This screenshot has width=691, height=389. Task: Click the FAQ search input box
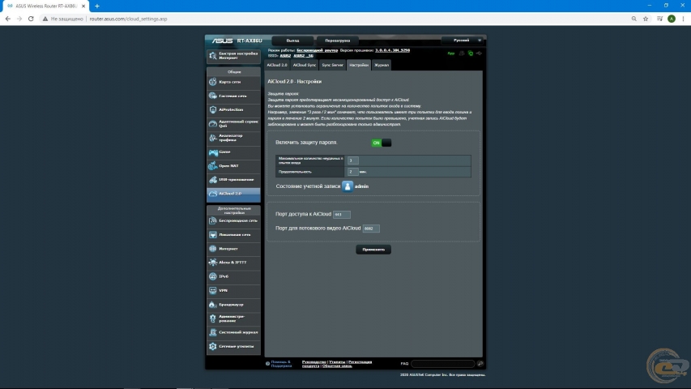[443, 364]
